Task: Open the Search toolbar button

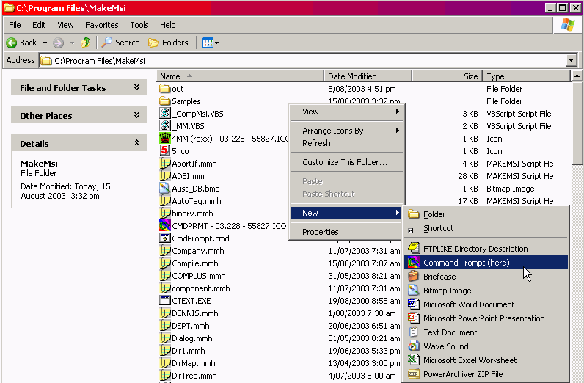Action: coord(121,43)
